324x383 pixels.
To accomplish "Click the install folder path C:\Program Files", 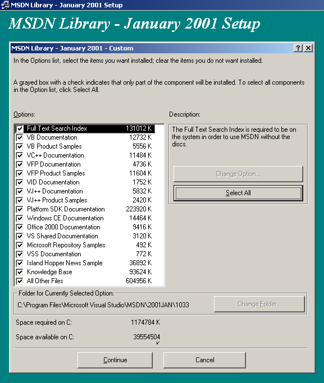I will point(103,305).
